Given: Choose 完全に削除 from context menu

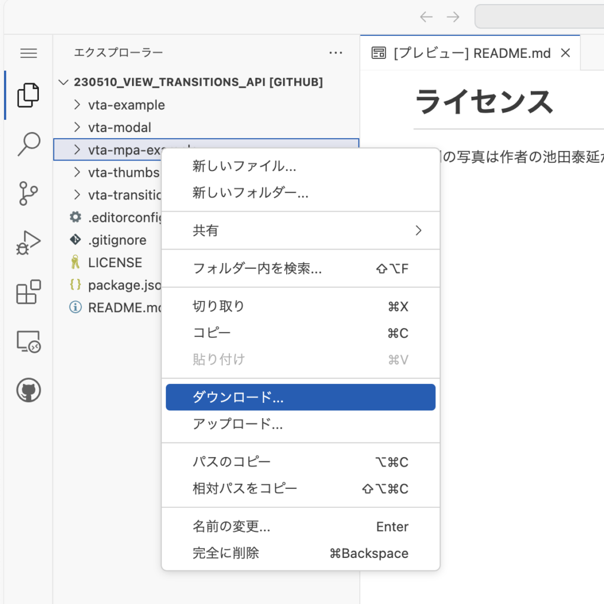Looking at the screenshot, I should (300, 553).
